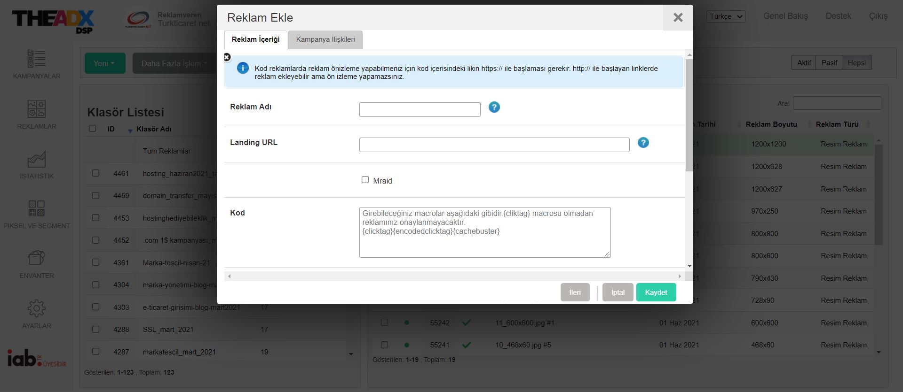Open Kampanyalar from the sidebar icon
The width and height of the screenshot is (903, 392).
tap(37, 59)
